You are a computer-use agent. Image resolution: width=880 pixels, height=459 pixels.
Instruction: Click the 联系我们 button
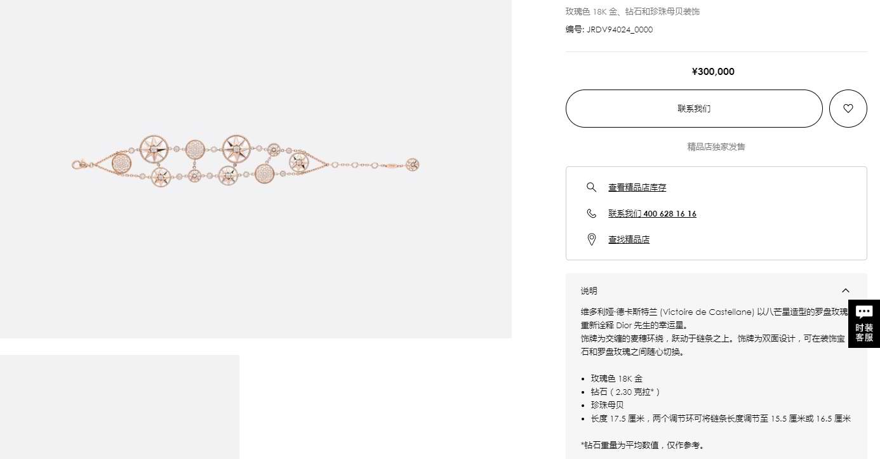[x=694, y=109]
